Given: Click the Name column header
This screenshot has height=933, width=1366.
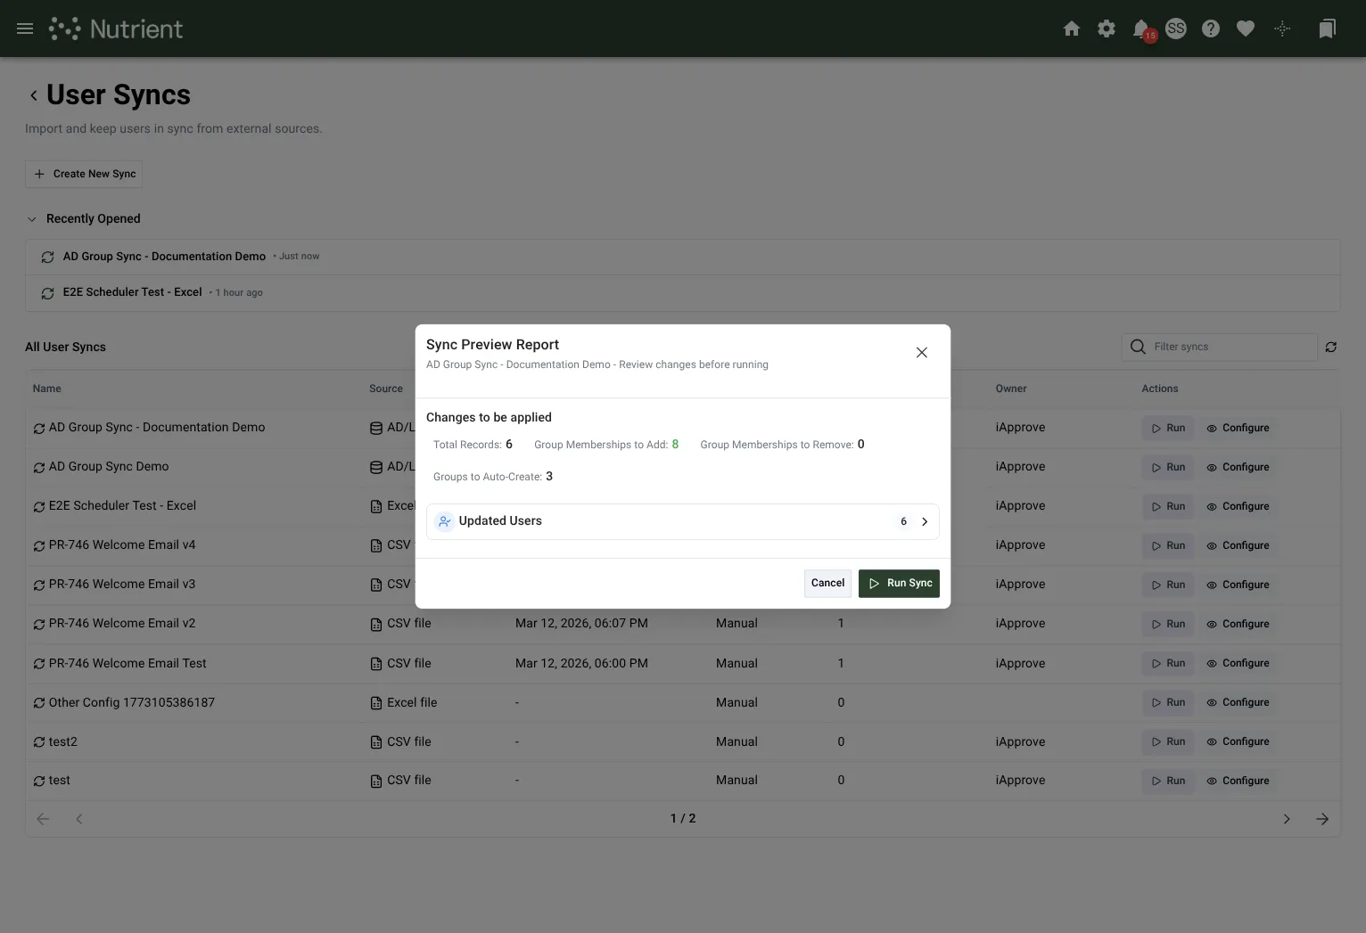Looking at the screenshot, I should 47,389.
